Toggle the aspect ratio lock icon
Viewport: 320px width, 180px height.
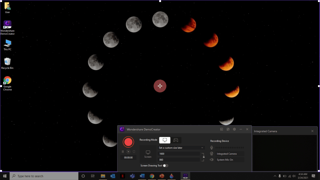point(204,157)
